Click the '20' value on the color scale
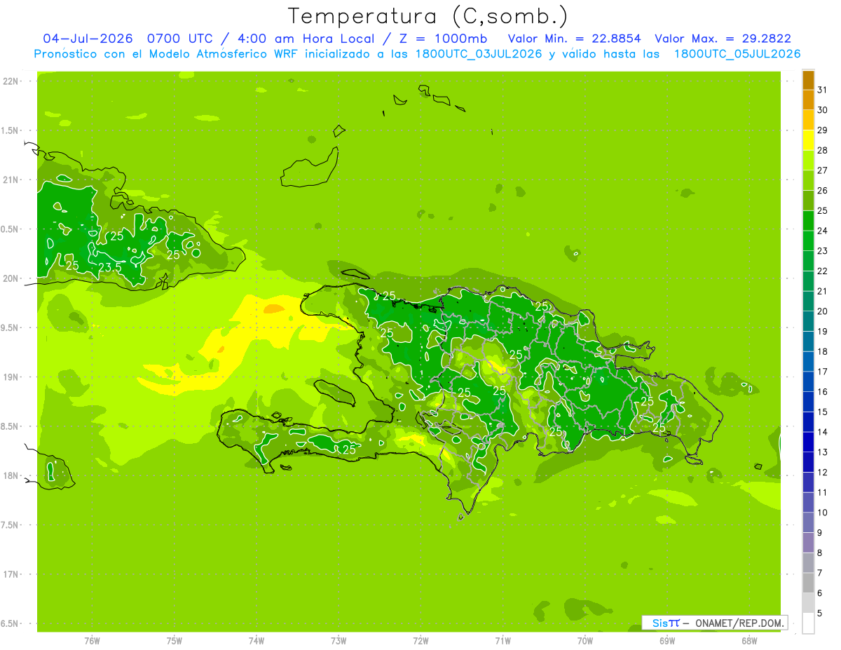The height and width of the screenshot is (650, 841). coord(822,311)
